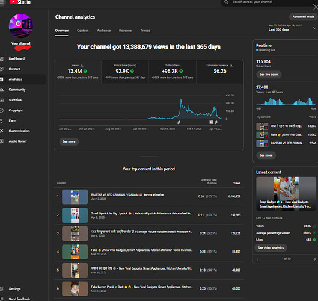Select the Watch time metric card
The height and width of the screenshot is (301, 318).
point(125,72)
